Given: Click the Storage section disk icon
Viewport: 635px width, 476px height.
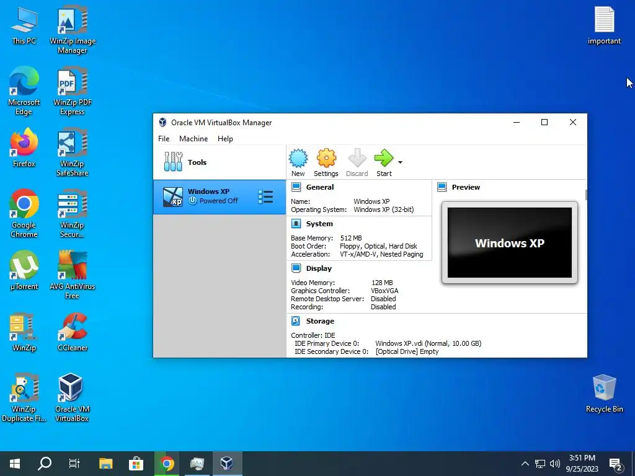Looking at the screenshot, I should [296, 320].
